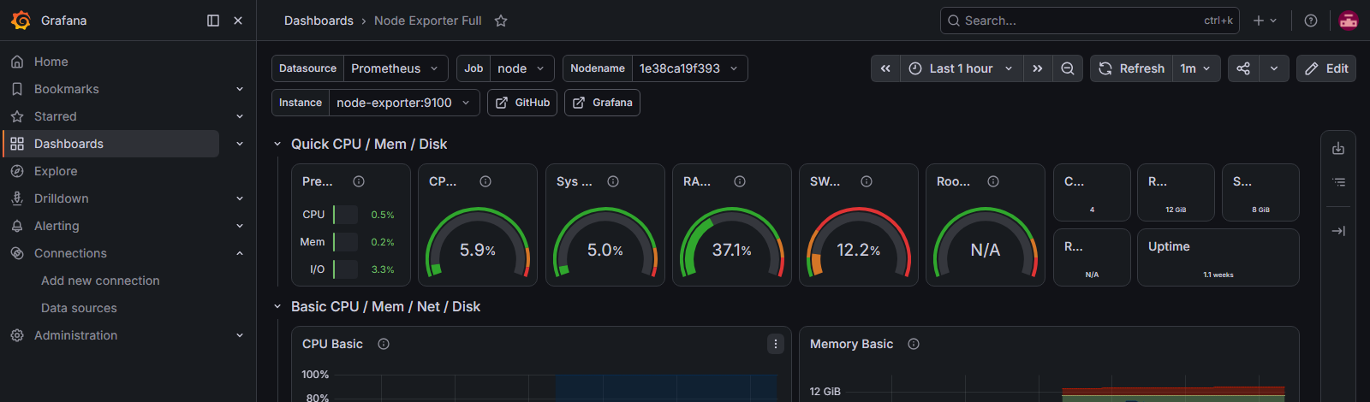Show info for Pressure panel
This screenshot has height=402, width=1370.
tap(359, 181)
